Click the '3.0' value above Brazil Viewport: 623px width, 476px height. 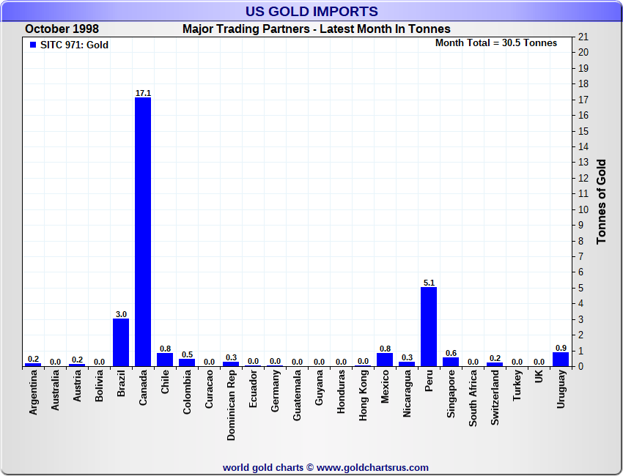coord(121,314)
